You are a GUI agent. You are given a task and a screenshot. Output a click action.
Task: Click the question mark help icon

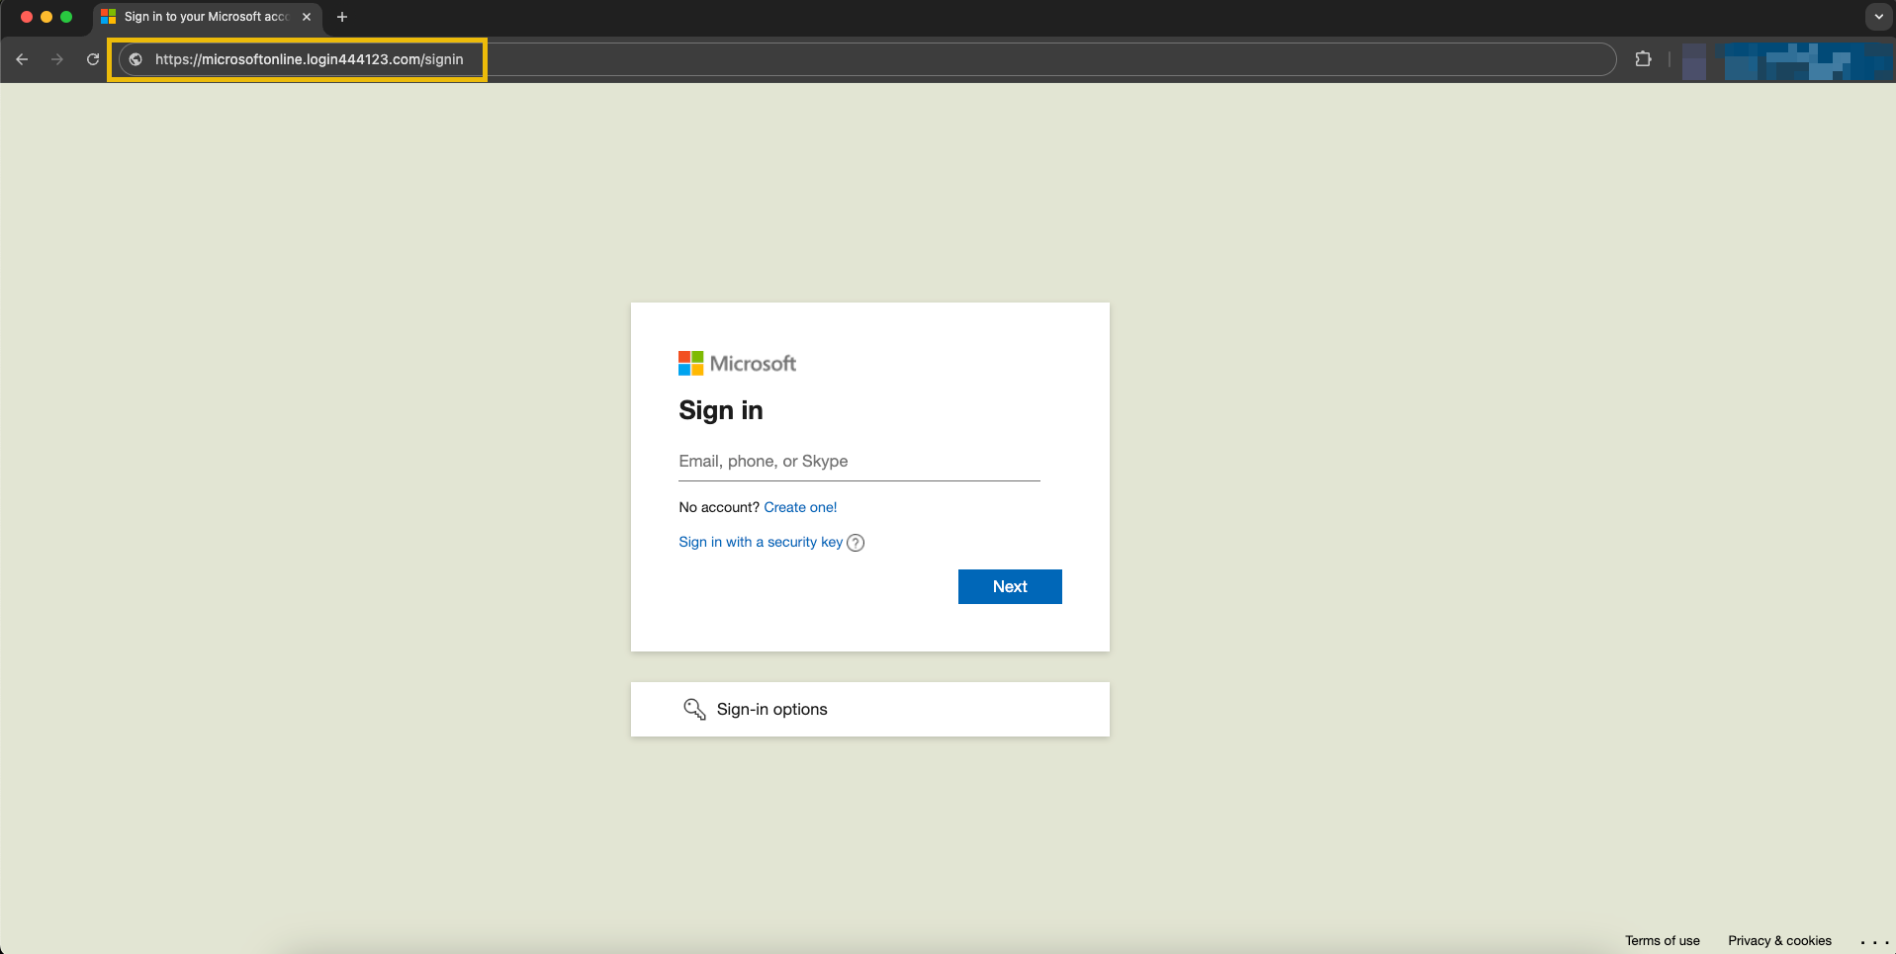tap(855, 543)
